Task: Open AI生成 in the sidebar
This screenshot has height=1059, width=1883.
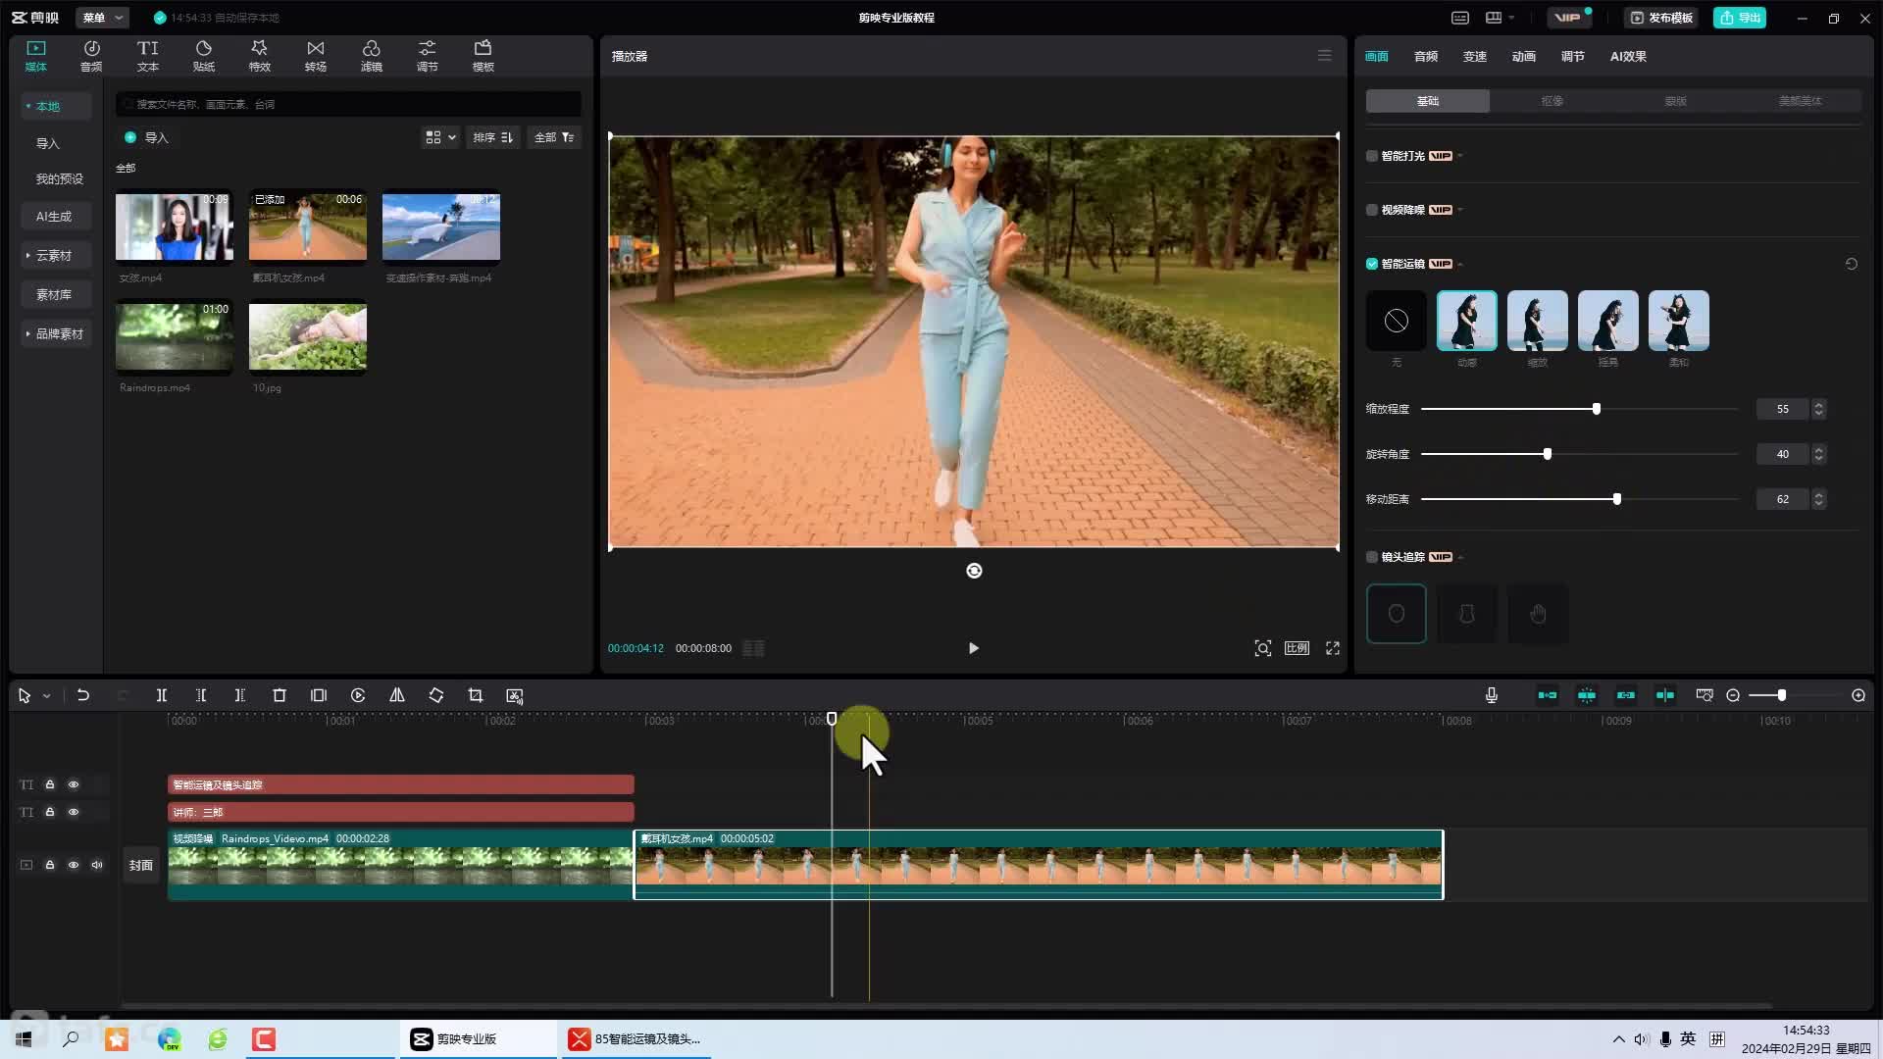Action: coord(54,216)
